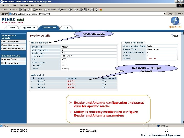Image resolution: width=184 pixels, height=138 pixels.
Task: Click the Forward arrow toolbar button
Action: pos(14,10)
